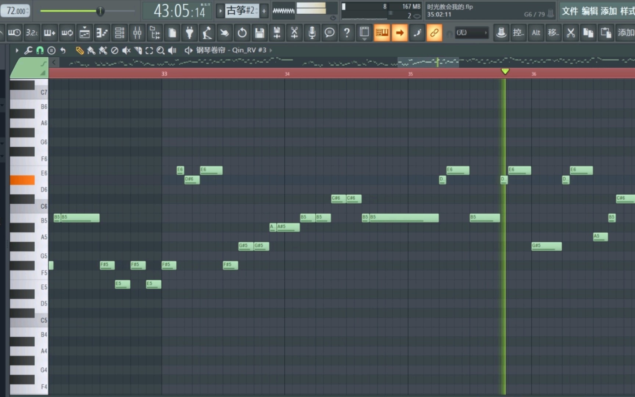Screen dimensions: 635x397
Task: Open the piano roll options menu arrow
Action: pos(17,50)
